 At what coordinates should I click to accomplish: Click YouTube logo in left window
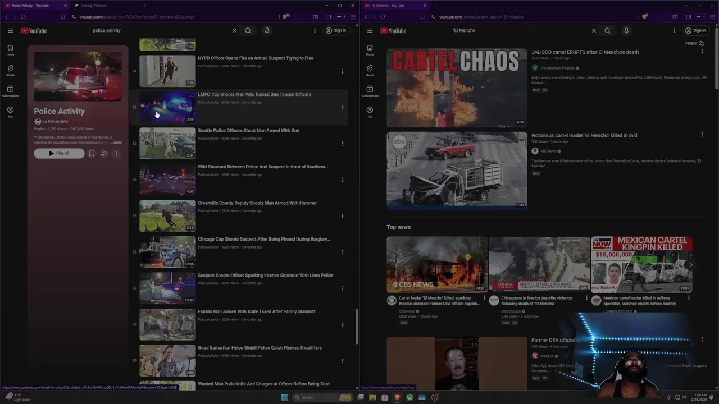pos(34,30)
